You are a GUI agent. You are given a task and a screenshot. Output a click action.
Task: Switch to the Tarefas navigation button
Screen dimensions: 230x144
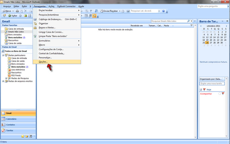click(x=18, y=130)
